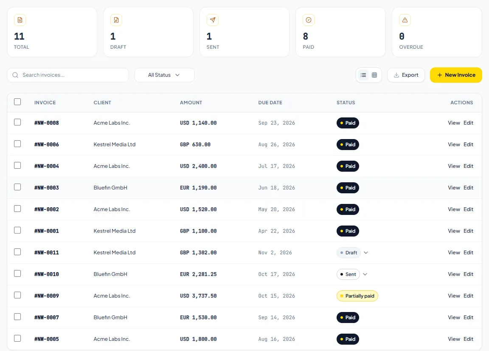Export the invoice list
489x351 pixels.
pyautogui.click(x=406, y=75)
